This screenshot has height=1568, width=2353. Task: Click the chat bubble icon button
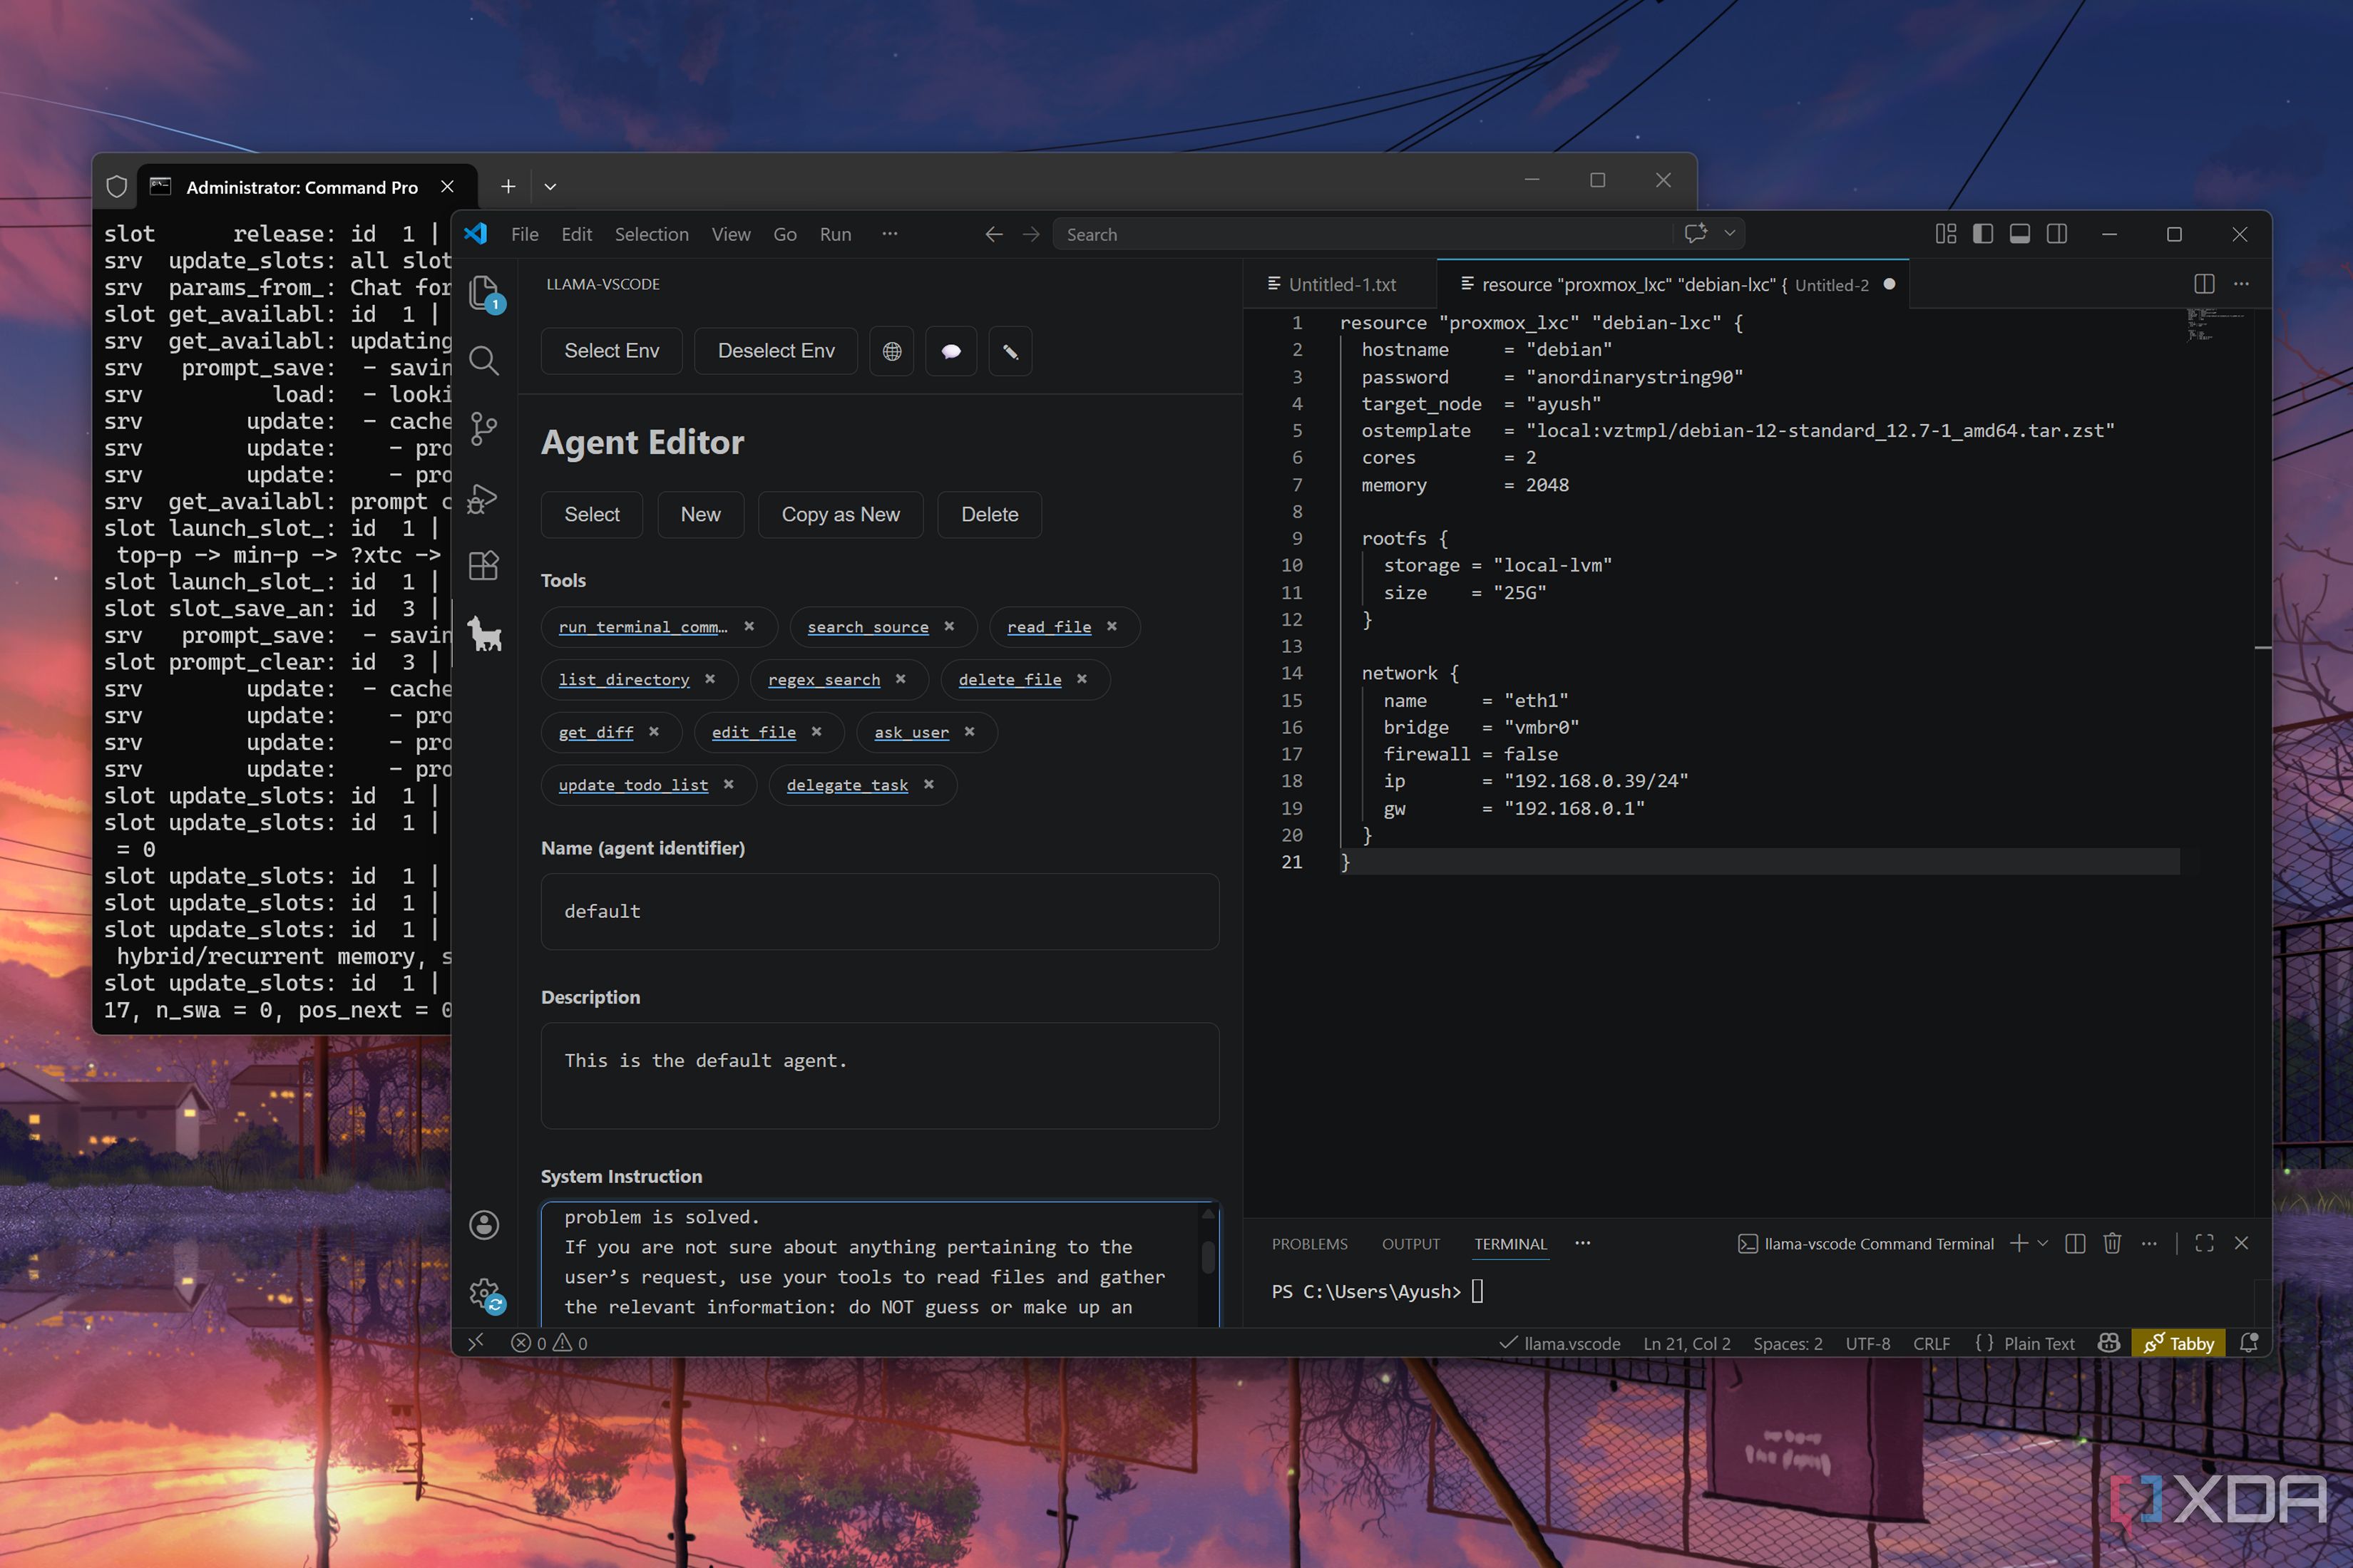pyautogui.click(x=950, y=351)
